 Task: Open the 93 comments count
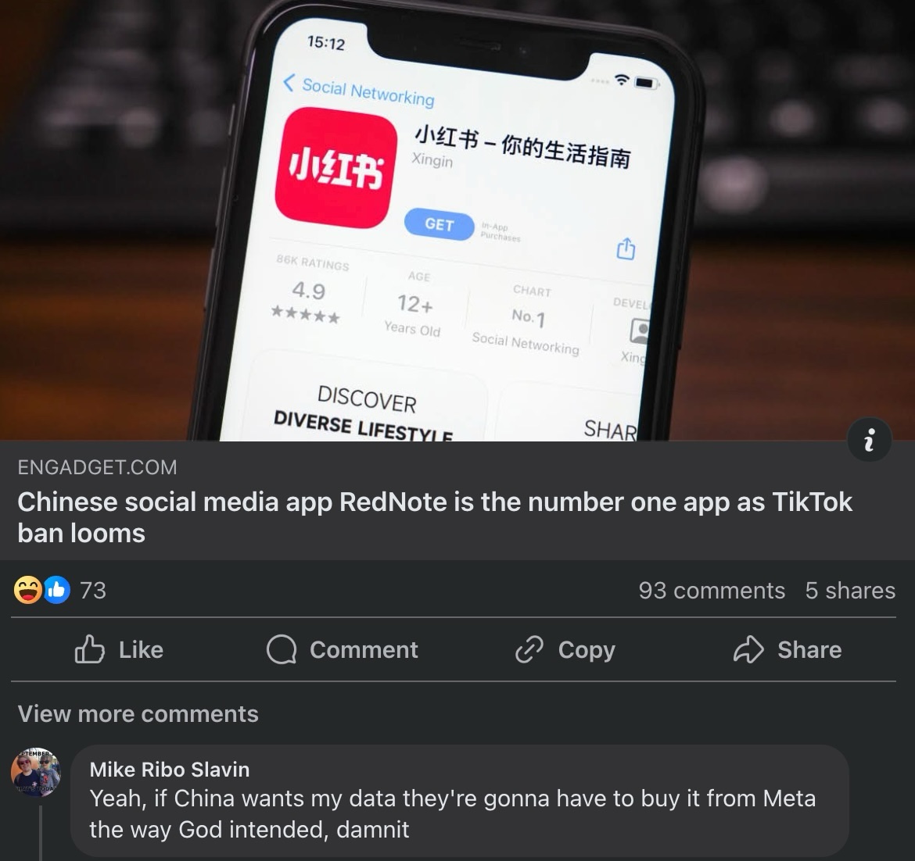(x=712, y=591)
